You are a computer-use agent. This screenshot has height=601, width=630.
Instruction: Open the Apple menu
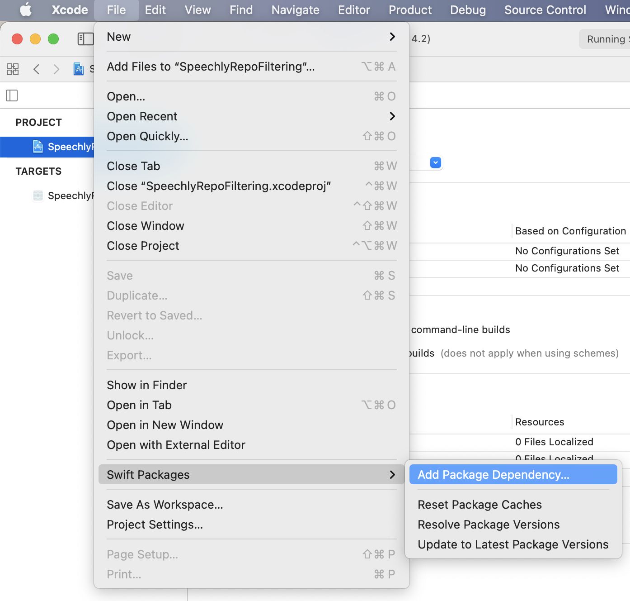coord(26,10)
